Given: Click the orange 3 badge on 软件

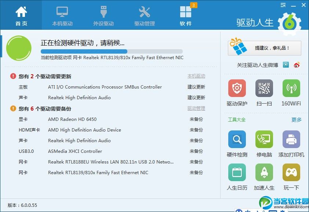Looking at the screenshot, I should tap(193, 5).
